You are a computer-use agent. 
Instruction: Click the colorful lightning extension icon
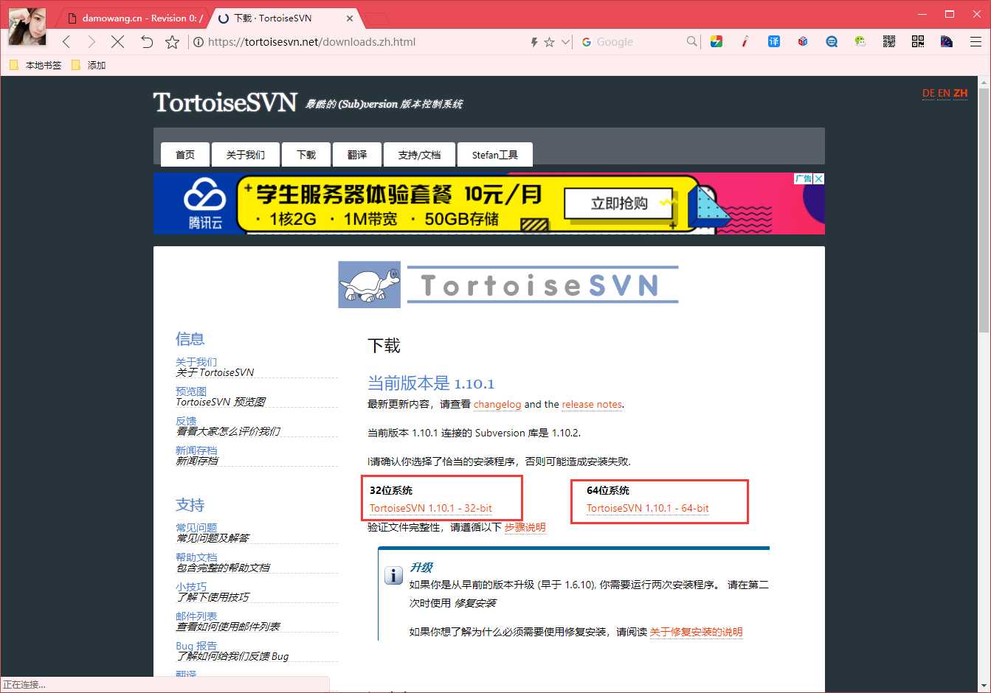click(716, 41)
